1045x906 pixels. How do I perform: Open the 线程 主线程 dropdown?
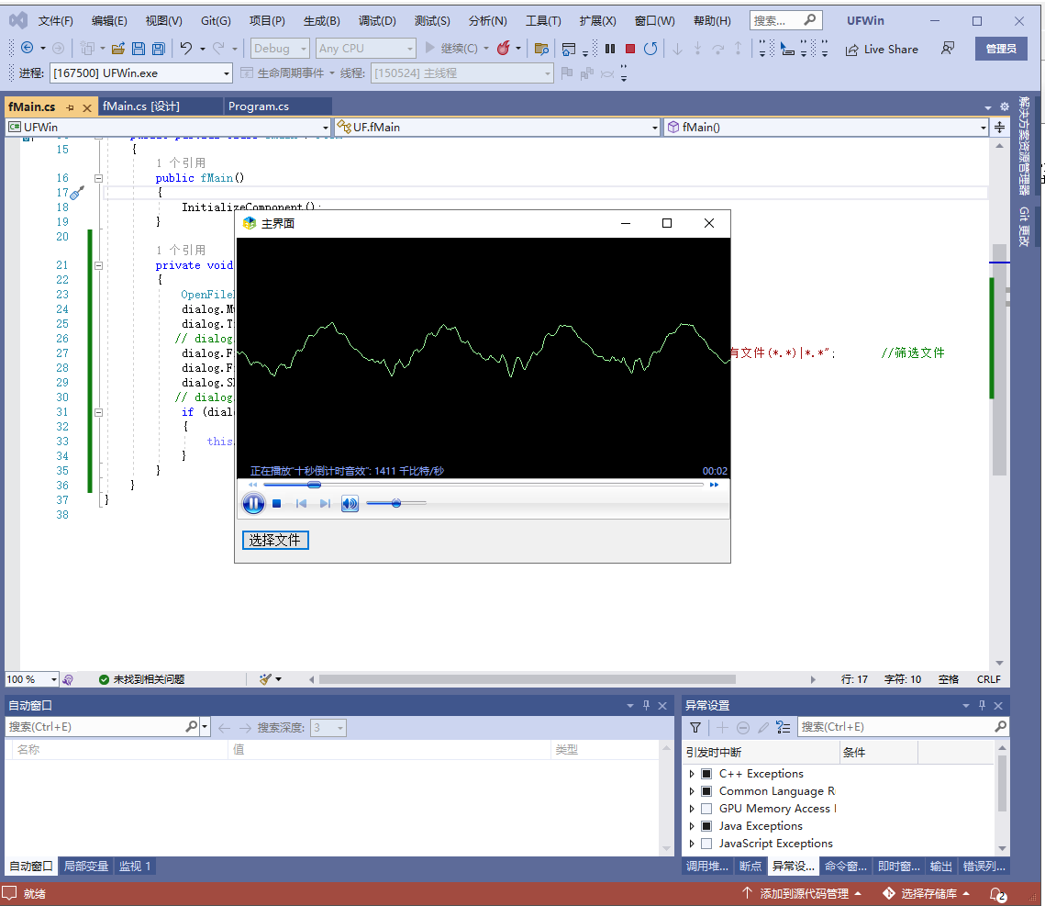461,73
